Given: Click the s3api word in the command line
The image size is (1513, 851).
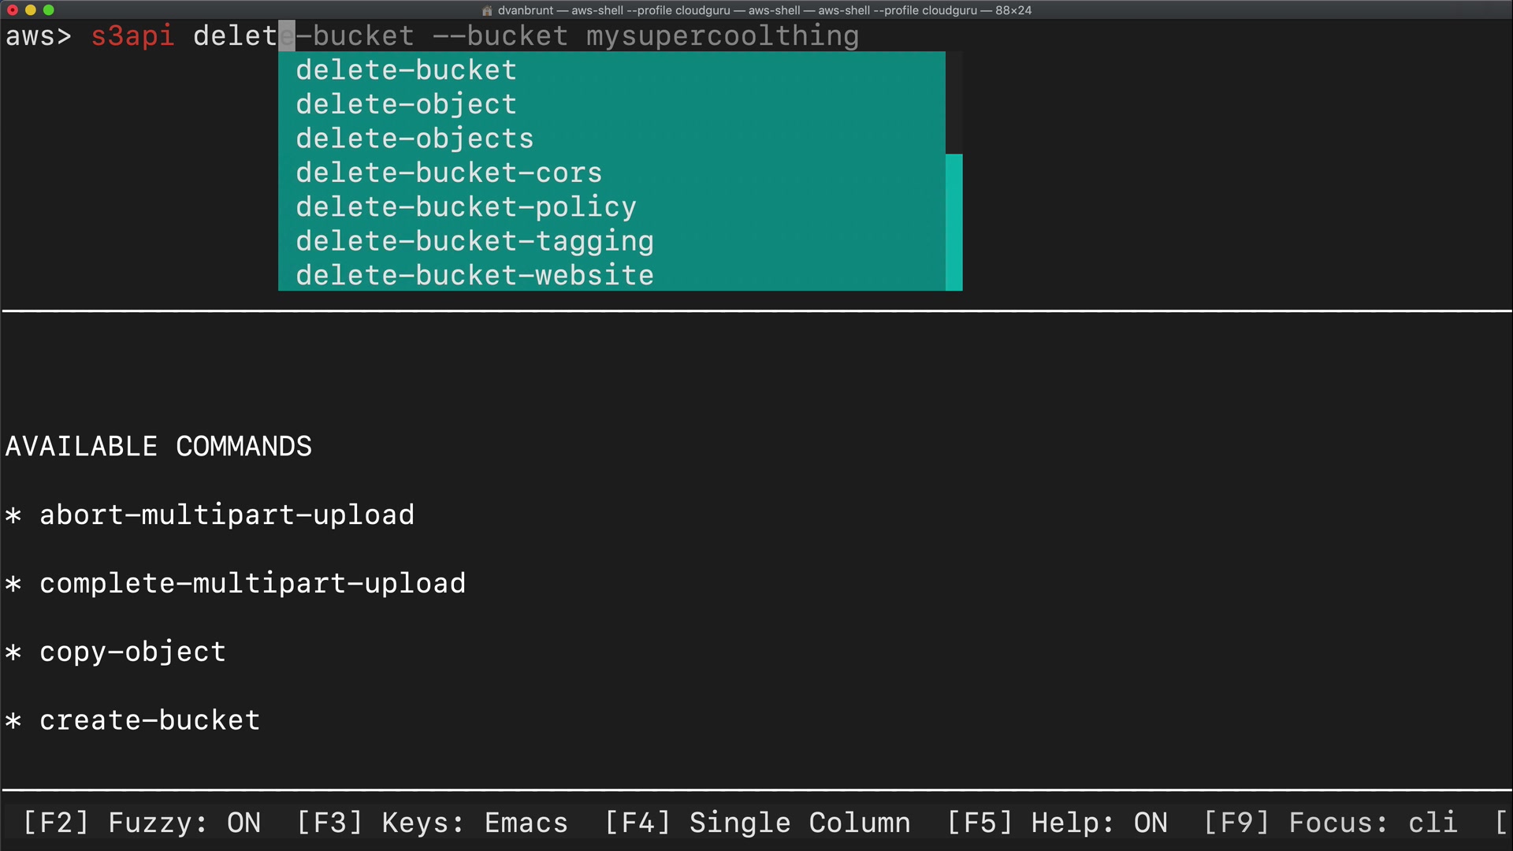Looking at the screenshot, I should point(132,36).
